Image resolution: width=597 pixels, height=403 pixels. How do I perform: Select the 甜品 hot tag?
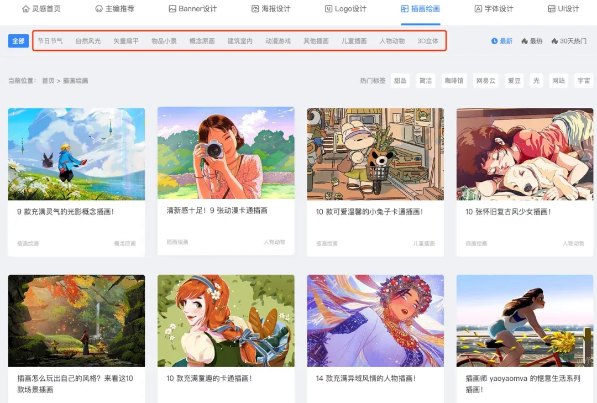pos(400,80)
